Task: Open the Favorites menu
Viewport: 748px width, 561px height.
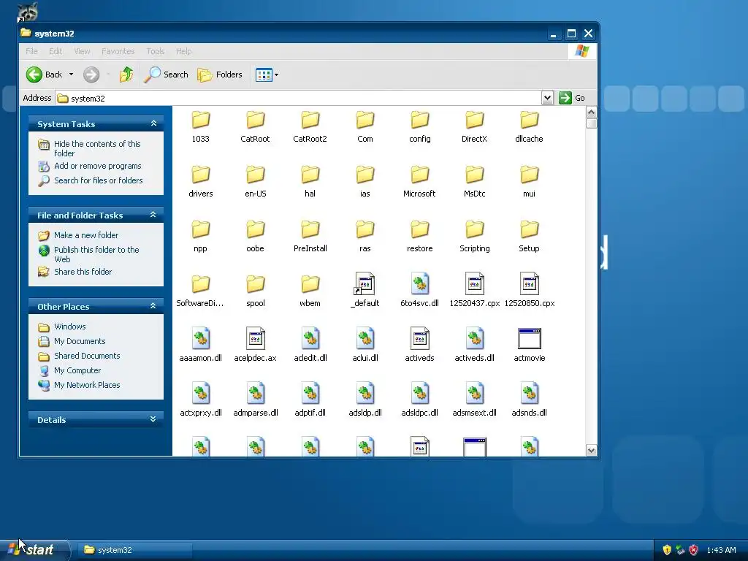Action: coord(118,51)
